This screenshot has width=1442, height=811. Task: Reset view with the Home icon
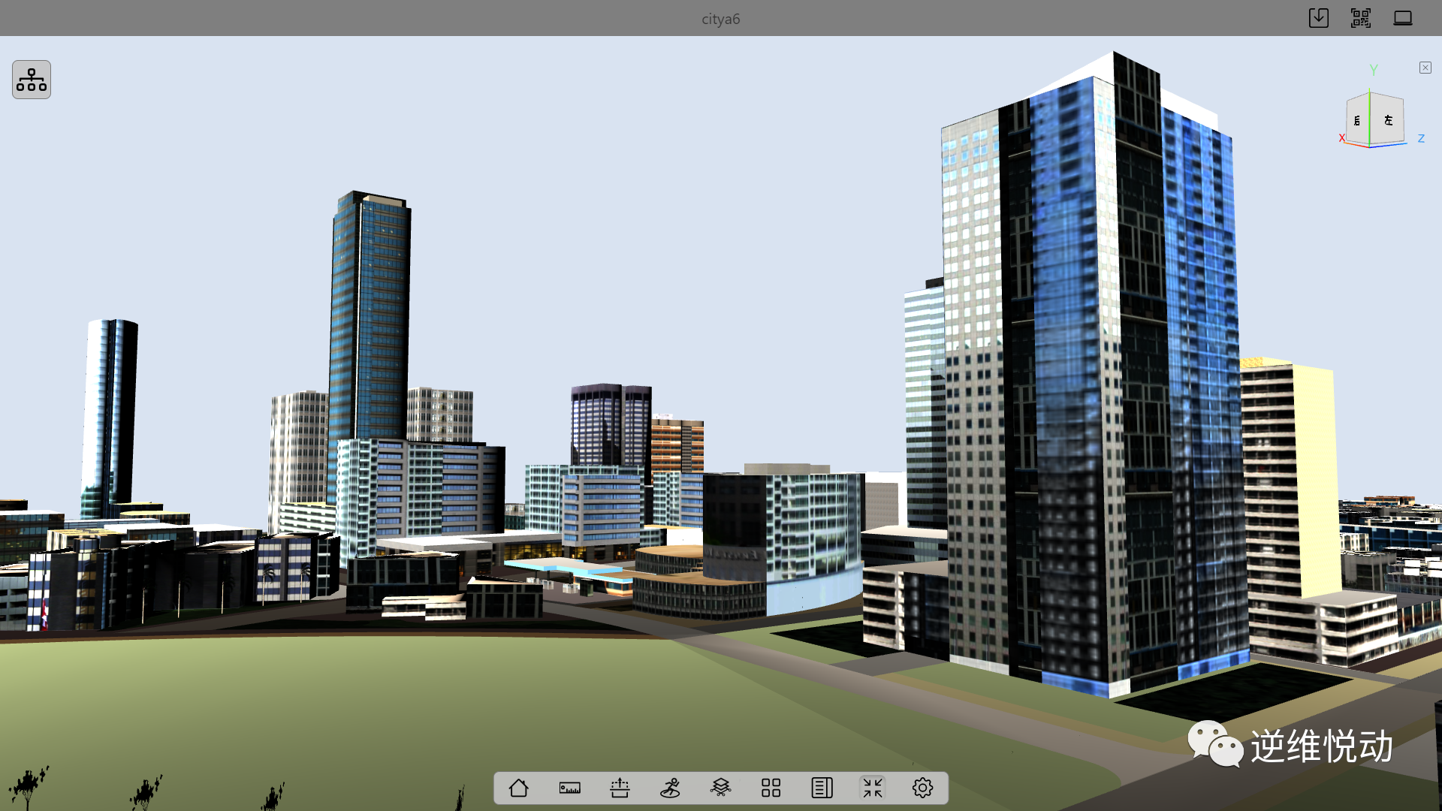coord(519,788)
